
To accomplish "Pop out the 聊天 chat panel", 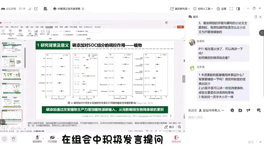I will pyautogui.click(x=256, y=17).
